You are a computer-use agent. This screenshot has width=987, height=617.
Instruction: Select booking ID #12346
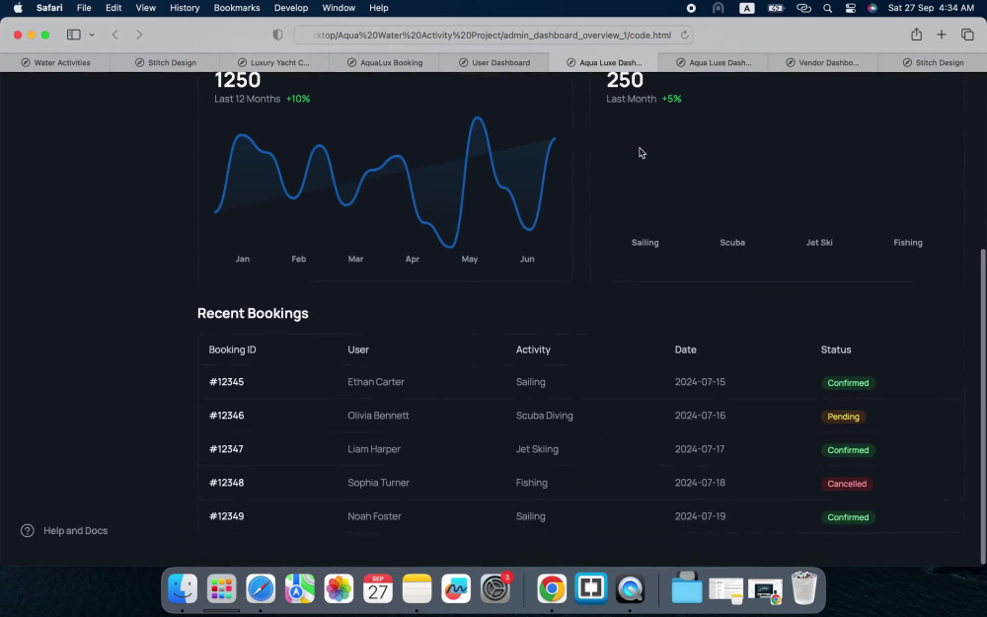point(227,416)
